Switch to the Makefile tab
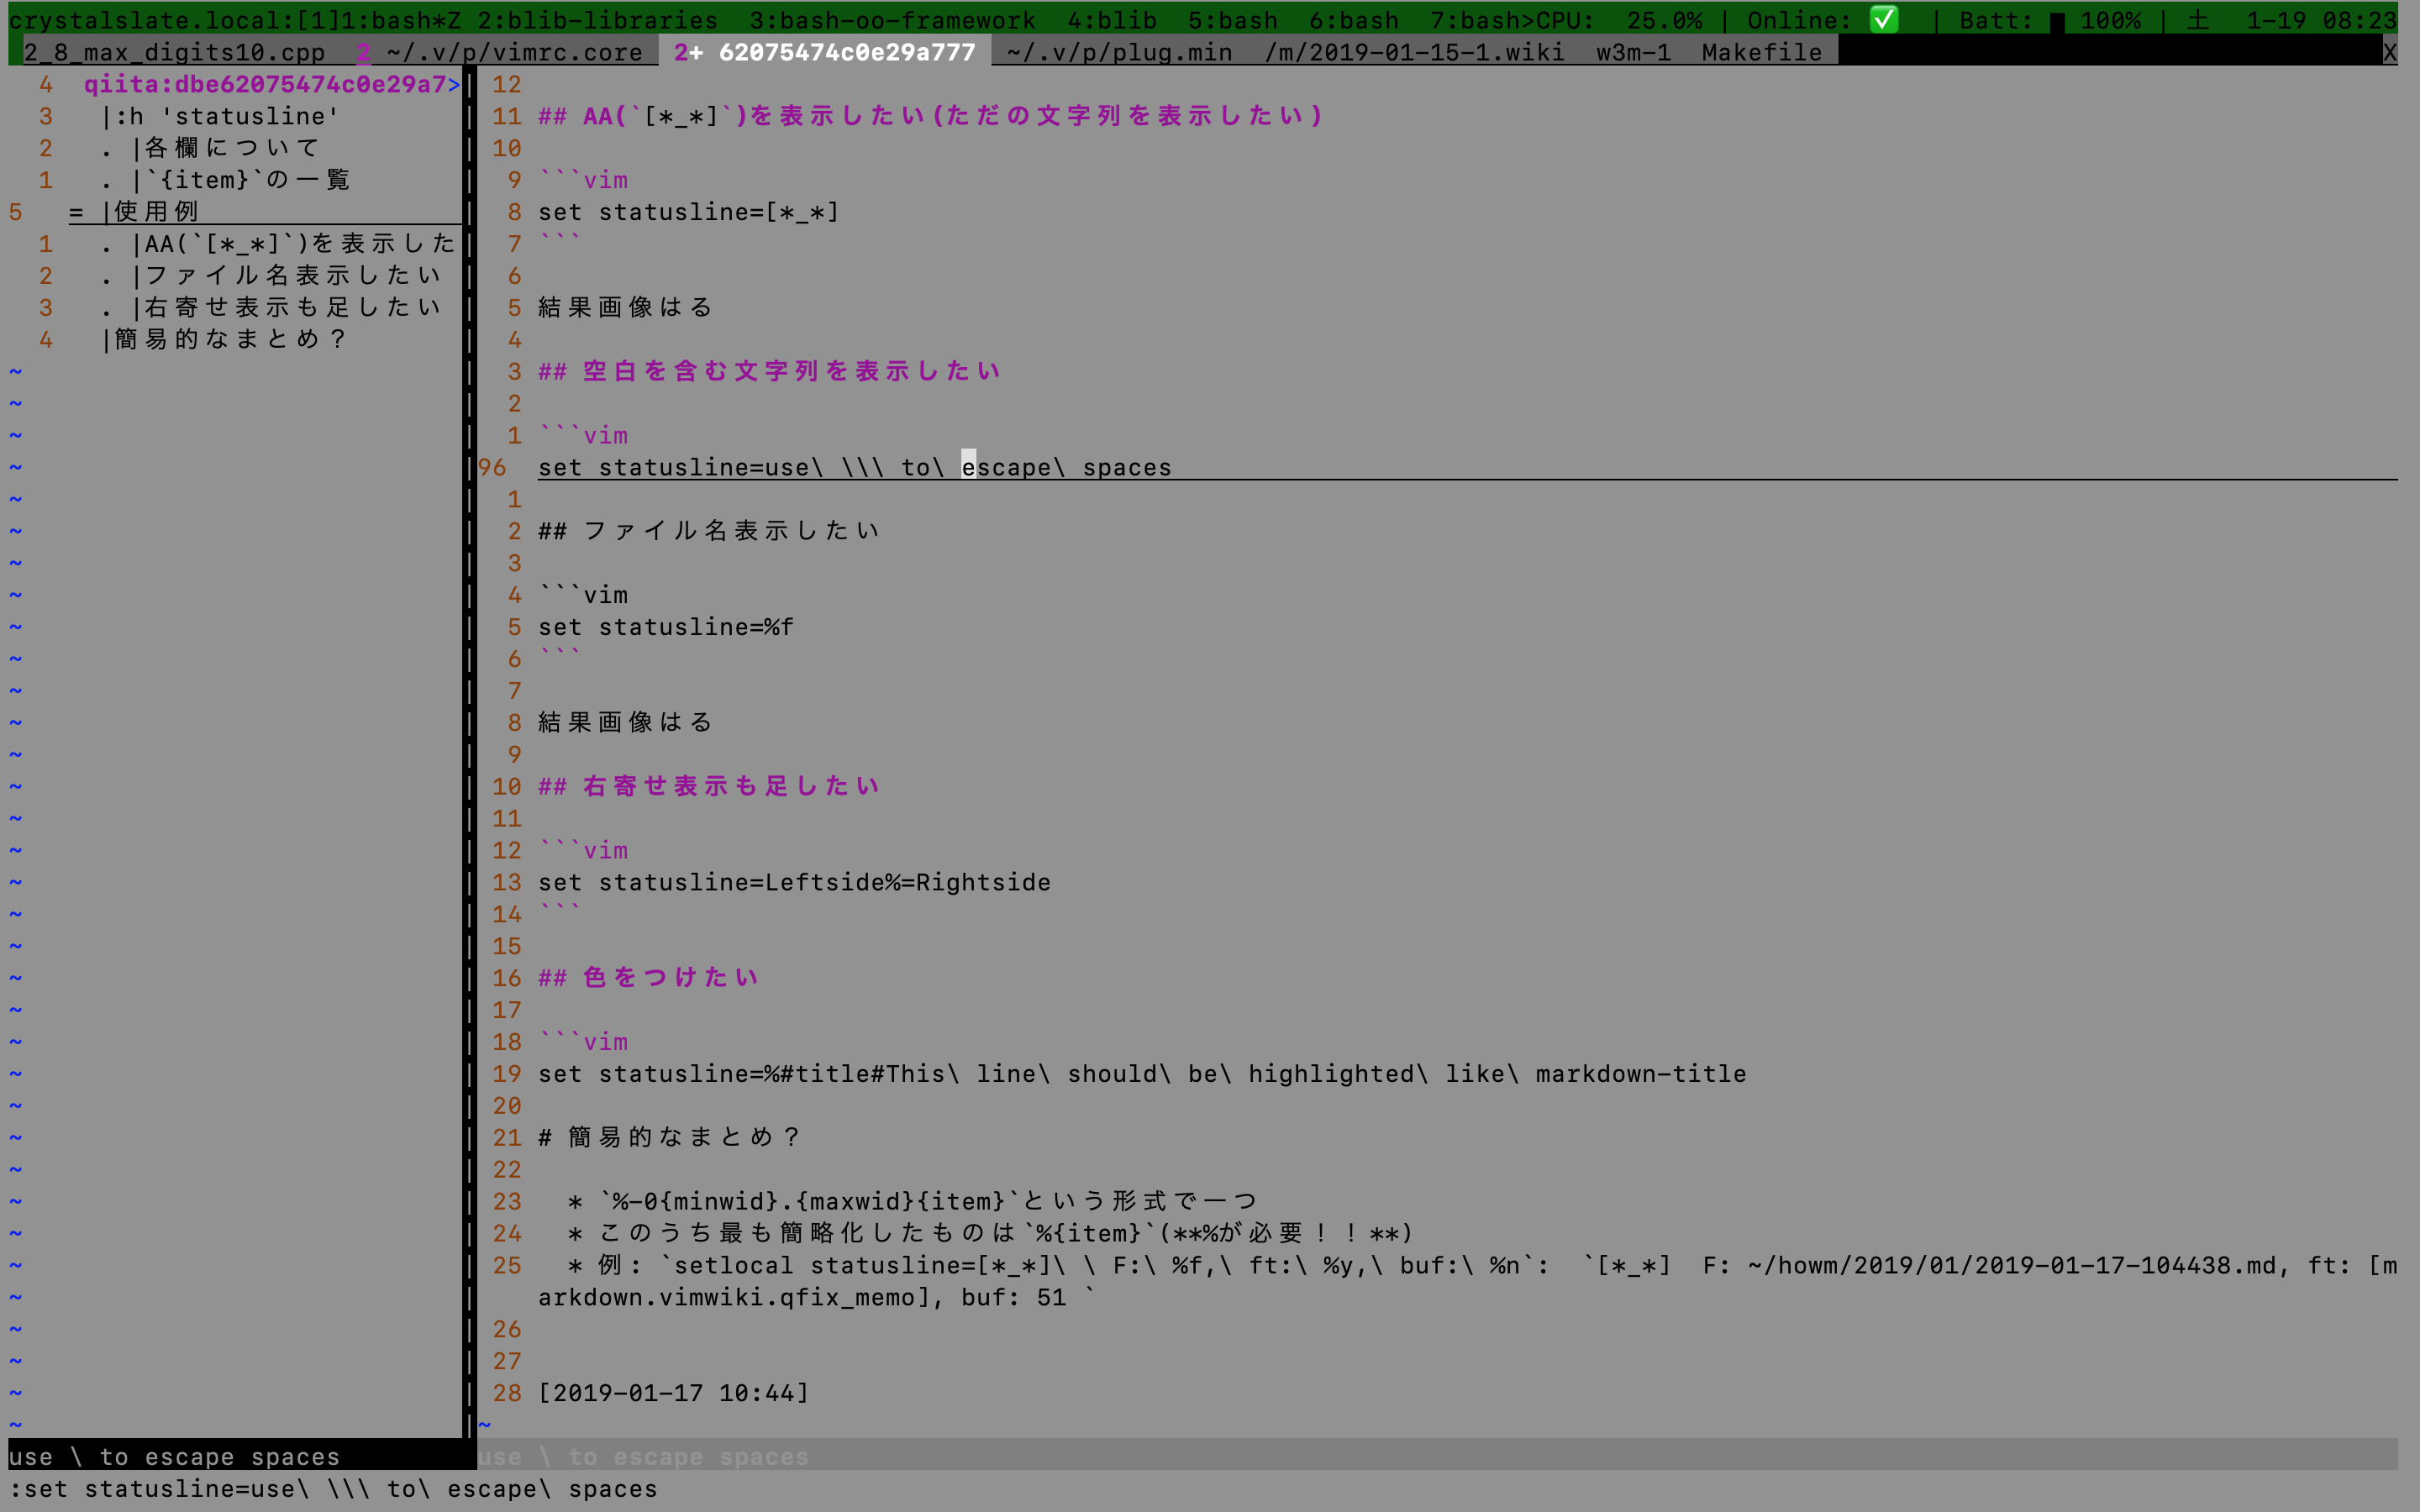 click(x=1760, y=52)
